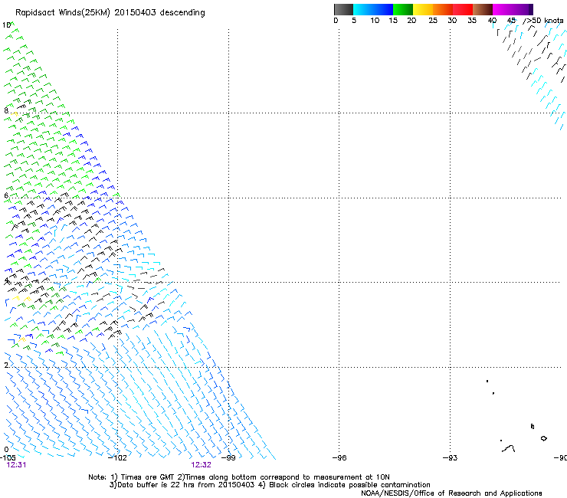Image resolution: width=567 pixels, height=498 pixels.
Task: Click the '8' latitude axis label
Action: pos(6,110)
